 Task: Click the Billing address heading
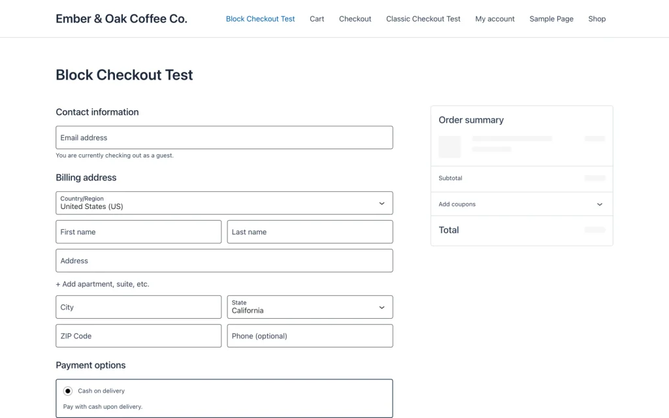pyautogui.click(x=86, y=178)
